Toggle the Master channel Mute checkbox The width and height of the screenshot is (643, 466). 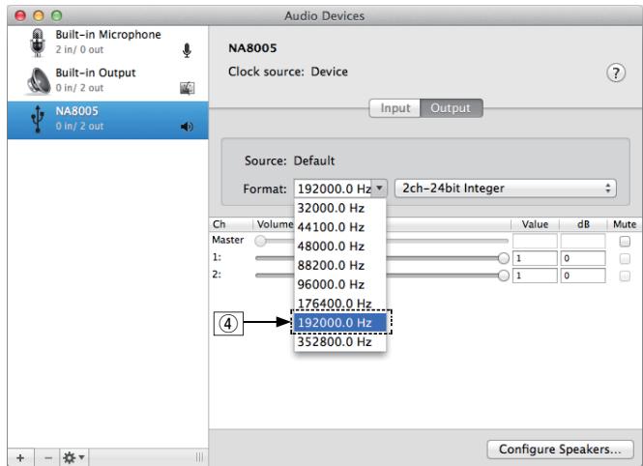625,242
